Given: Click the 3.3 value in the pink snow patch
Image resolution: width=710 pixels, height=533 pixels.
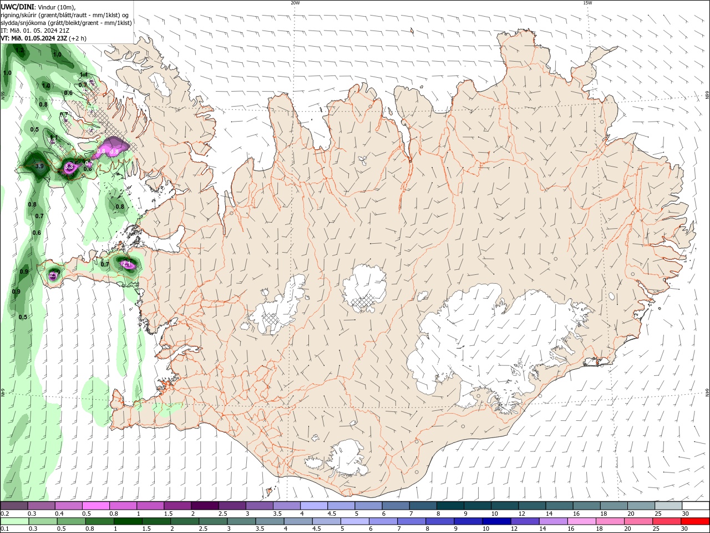Looking at the screenshot, I should pyautogui.click(x=69, y=167).
